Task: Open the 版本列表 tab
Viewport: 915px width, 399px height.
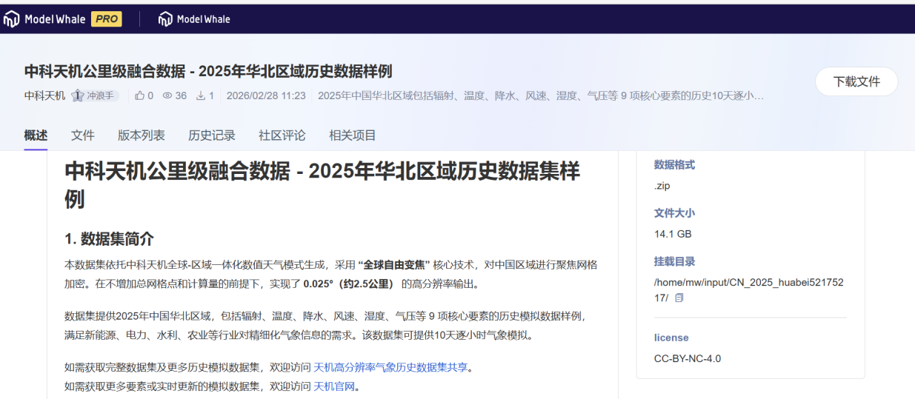Action: 142,135
